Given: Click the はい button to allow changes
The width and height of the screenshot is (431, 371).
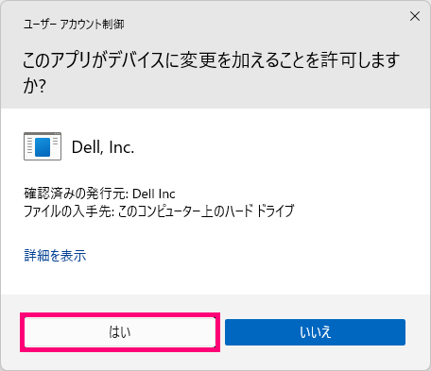Looking at the screenshot, I should point(120,332).
